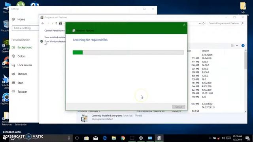Click the Version column header
The height and width of the screenshot is (142, 253).
(x=205, y=51)
